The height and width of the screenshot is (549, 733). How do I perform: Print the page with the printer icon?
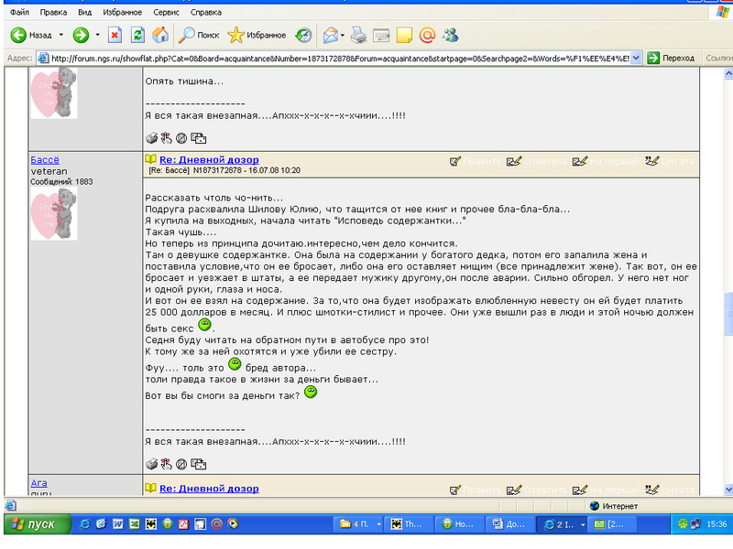coord(358,35)
